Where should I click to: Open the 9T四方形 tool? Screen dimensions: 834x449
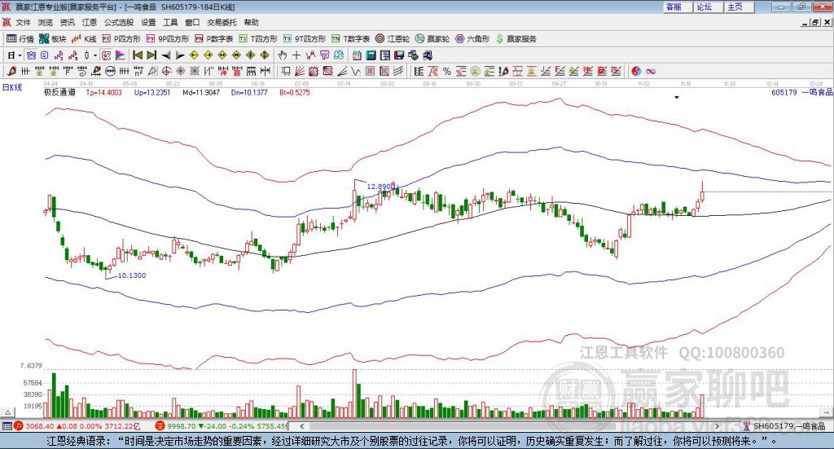tap(305, 39)
